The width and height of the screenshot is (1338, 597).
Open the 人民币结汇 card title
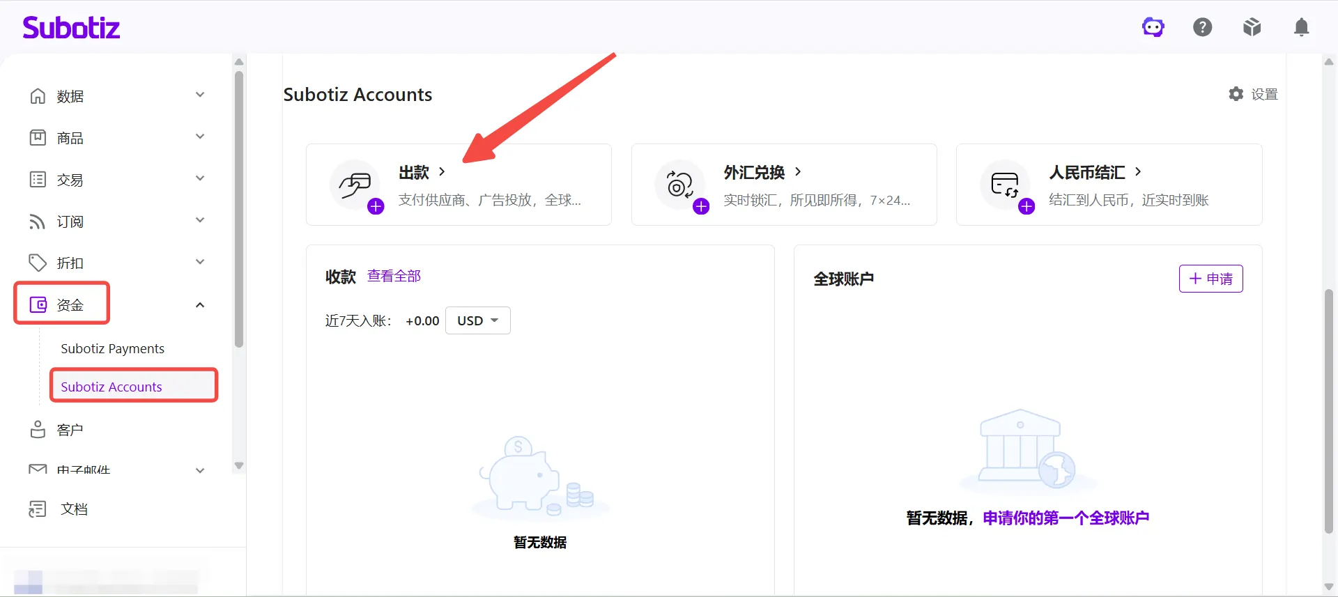tap(1087, 172)
